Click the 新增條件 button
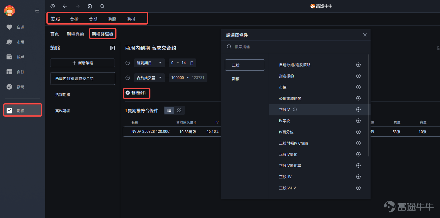This screenshot has height=218, width=440. [x=136, y=93]
